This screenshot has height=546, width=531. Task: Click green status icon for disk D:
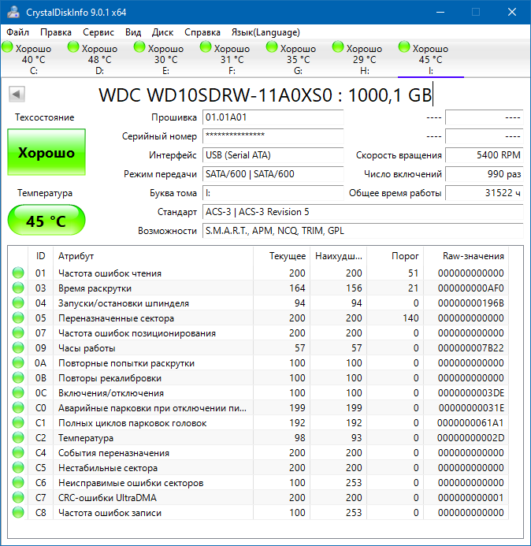pyautogui.click(x=73, y=47)
